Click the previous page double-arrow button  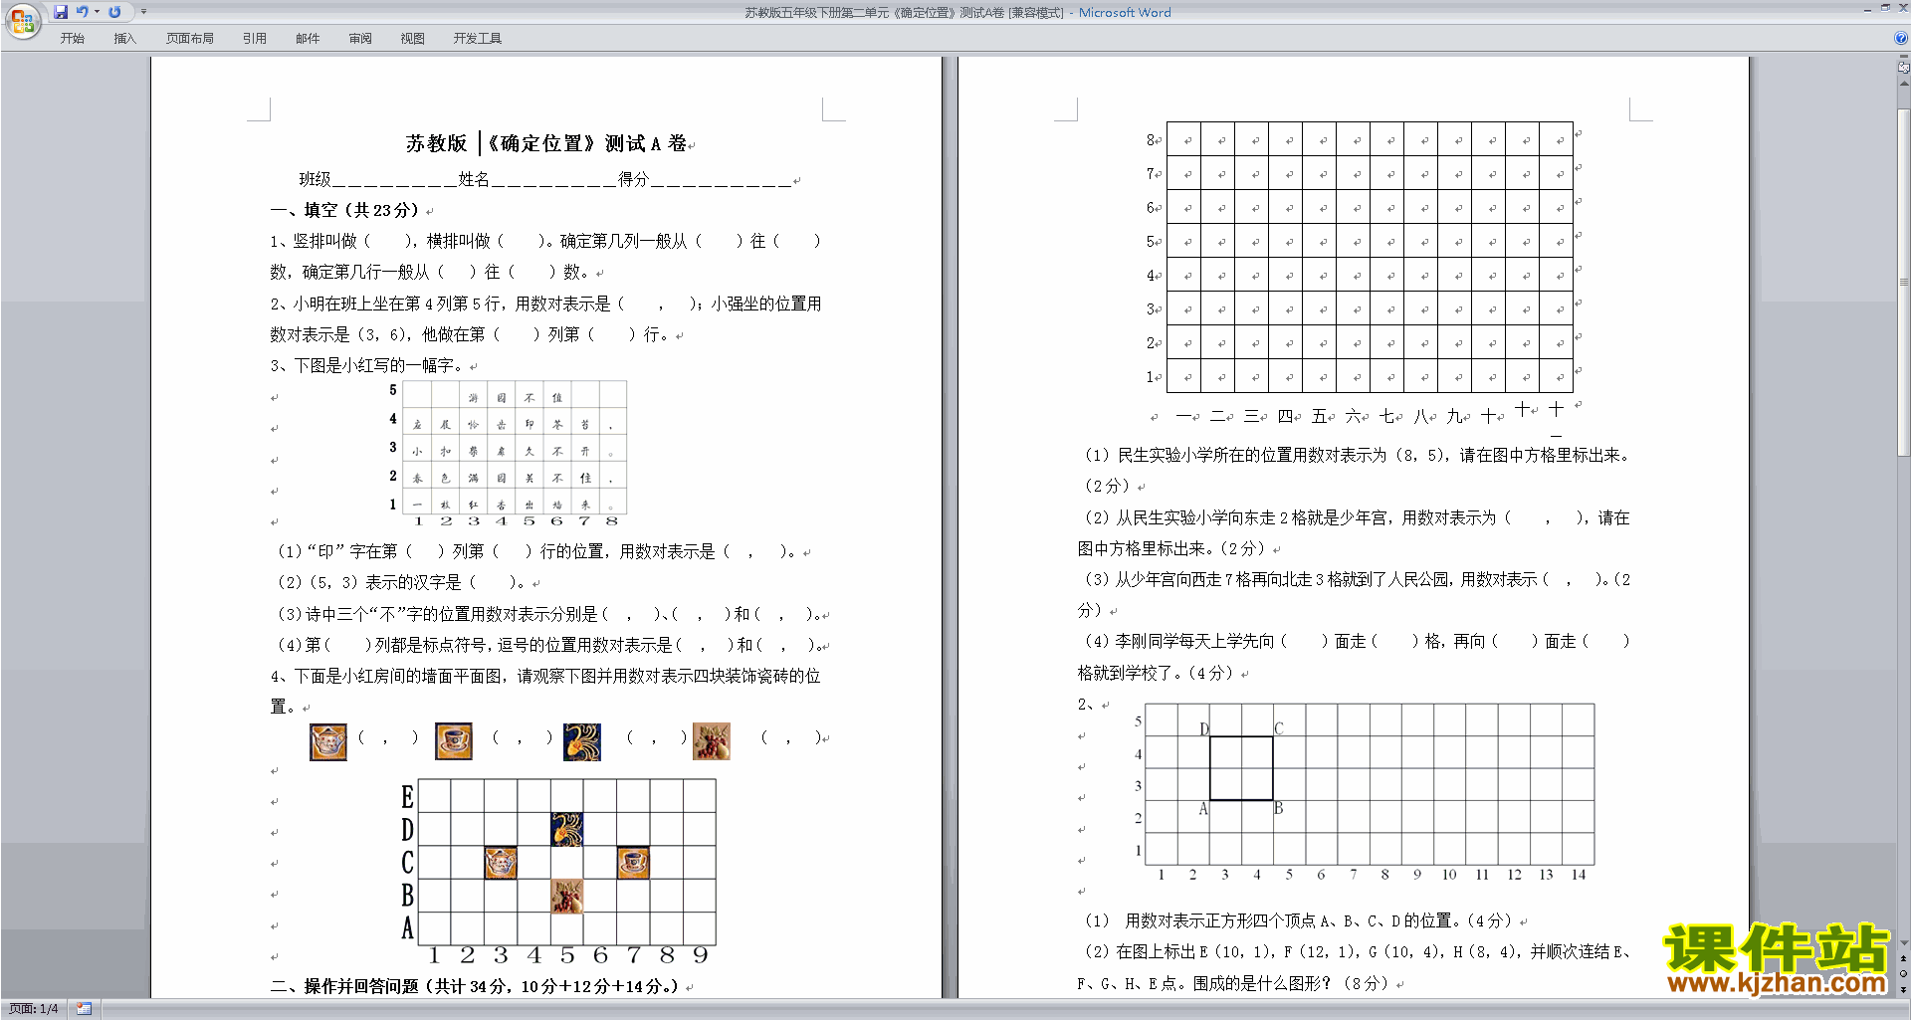tap(1903, 958)
